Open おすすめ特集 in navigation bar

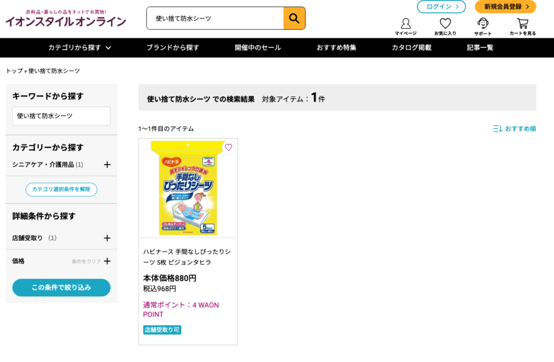click(x=337, y=48)
